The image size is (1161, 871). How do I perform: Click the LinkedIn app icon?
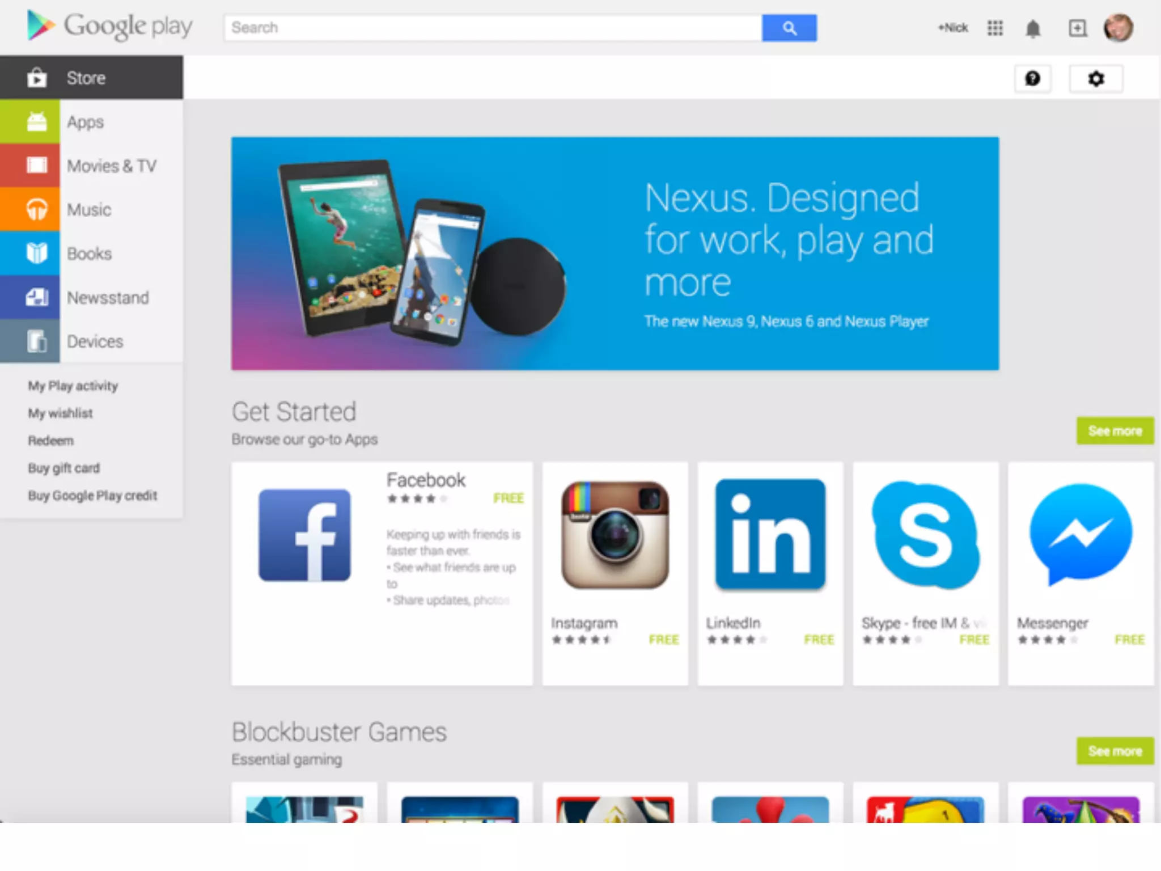[x=770, y=535]
